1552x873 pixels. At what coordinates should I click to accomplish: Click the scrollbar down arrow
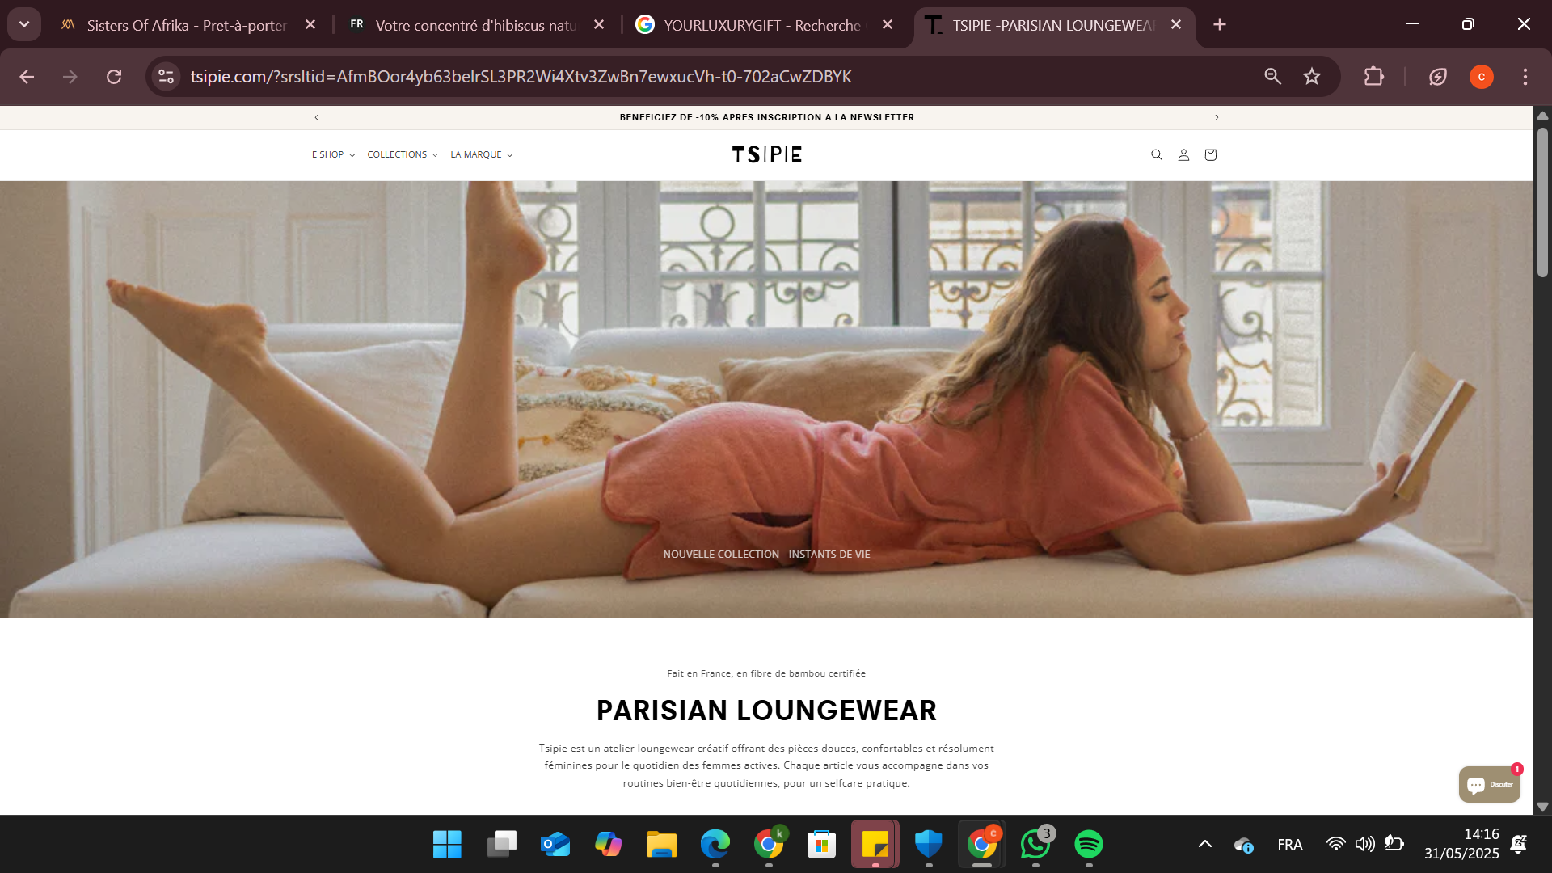point(1542,807)
